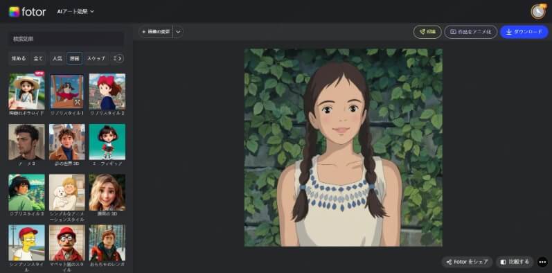
Task: Choose the ジブリスタイル2 red bow effect
Action: click(107, 91)
